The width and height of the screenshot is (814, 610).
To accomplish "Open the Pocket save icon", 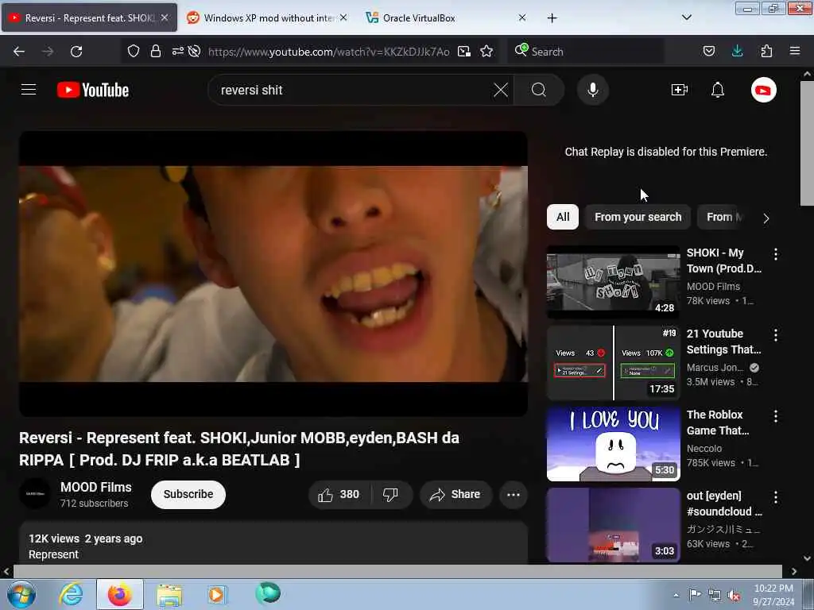I will 708,52.
